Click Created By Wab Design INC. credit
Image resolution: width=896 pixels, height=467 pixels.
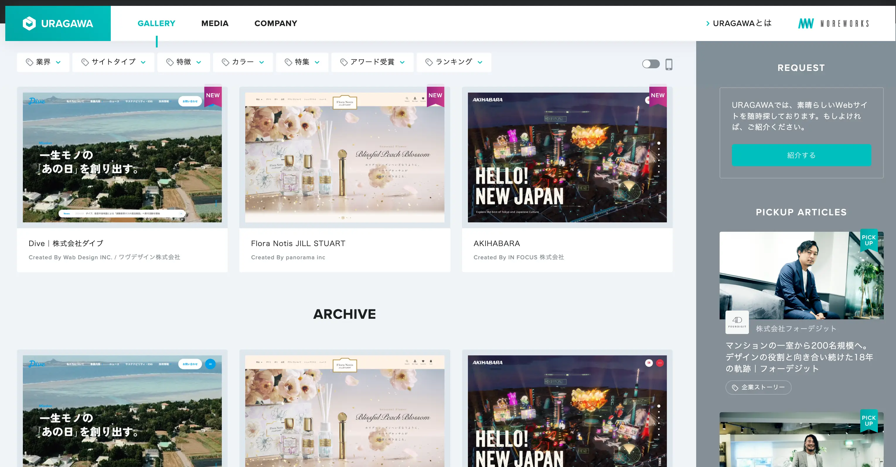point(104,257)
